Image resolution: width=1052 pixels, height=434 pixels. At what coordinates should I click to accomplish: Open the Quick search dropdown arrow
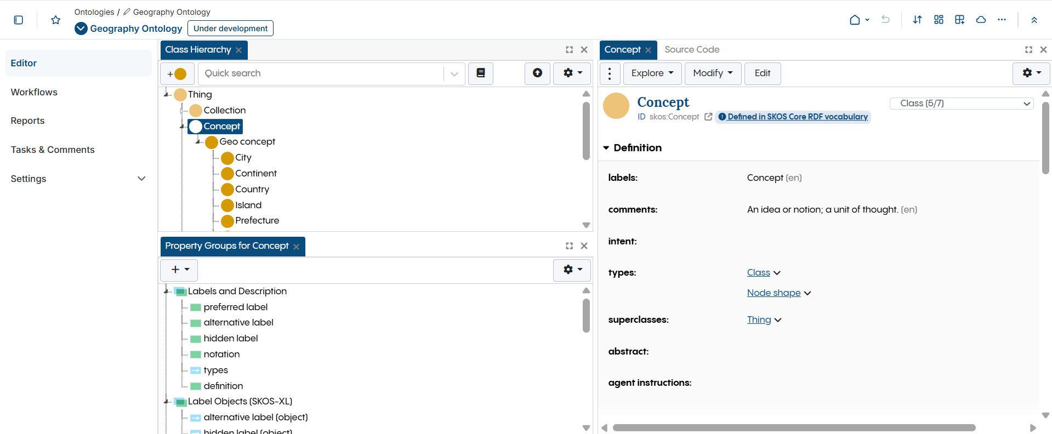pyautogui.click(x=454, y=74)
